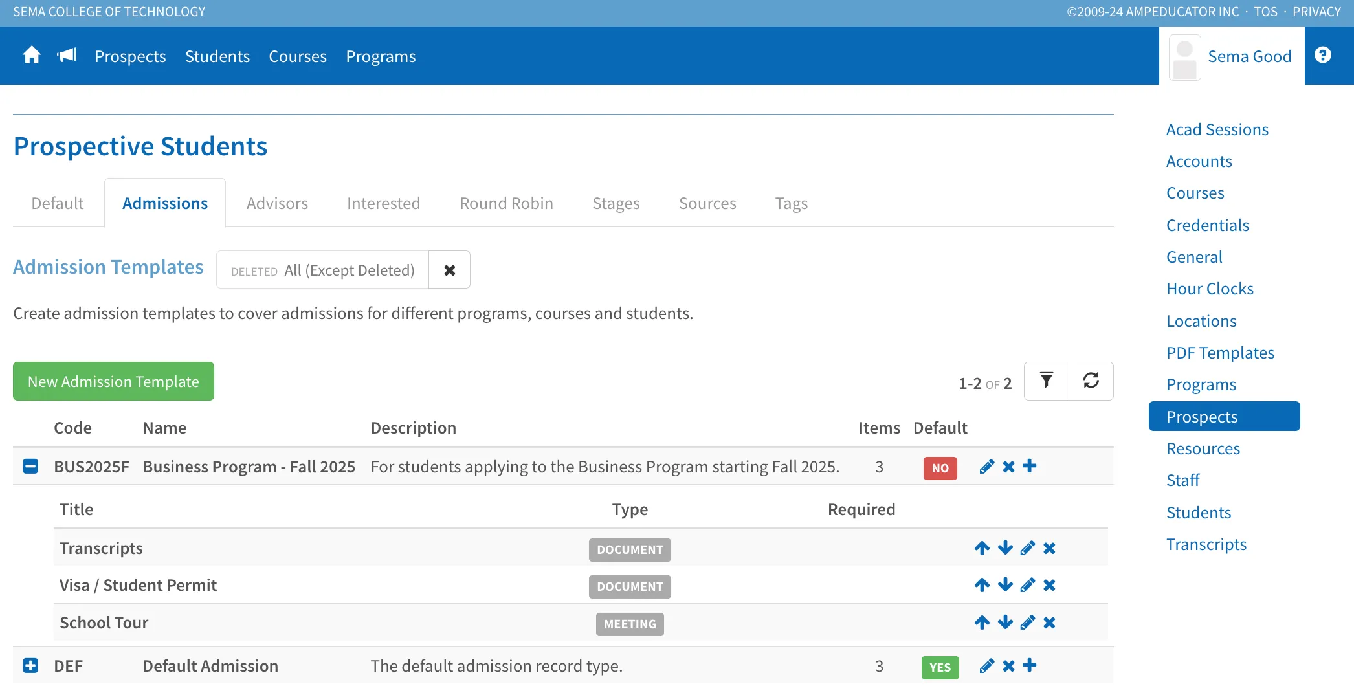Delete the Transcripts item

1050,548
